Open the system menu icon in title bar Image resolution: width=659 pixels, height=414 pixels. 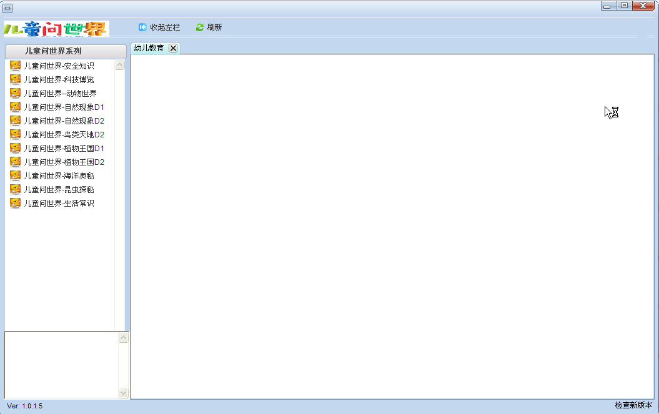pyautogui.click(x=8, y=8)
